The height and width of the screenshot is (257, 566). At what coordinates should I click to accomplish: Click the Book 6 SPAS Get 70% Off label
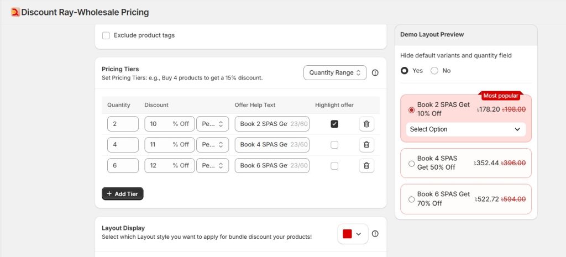[444, 198]
